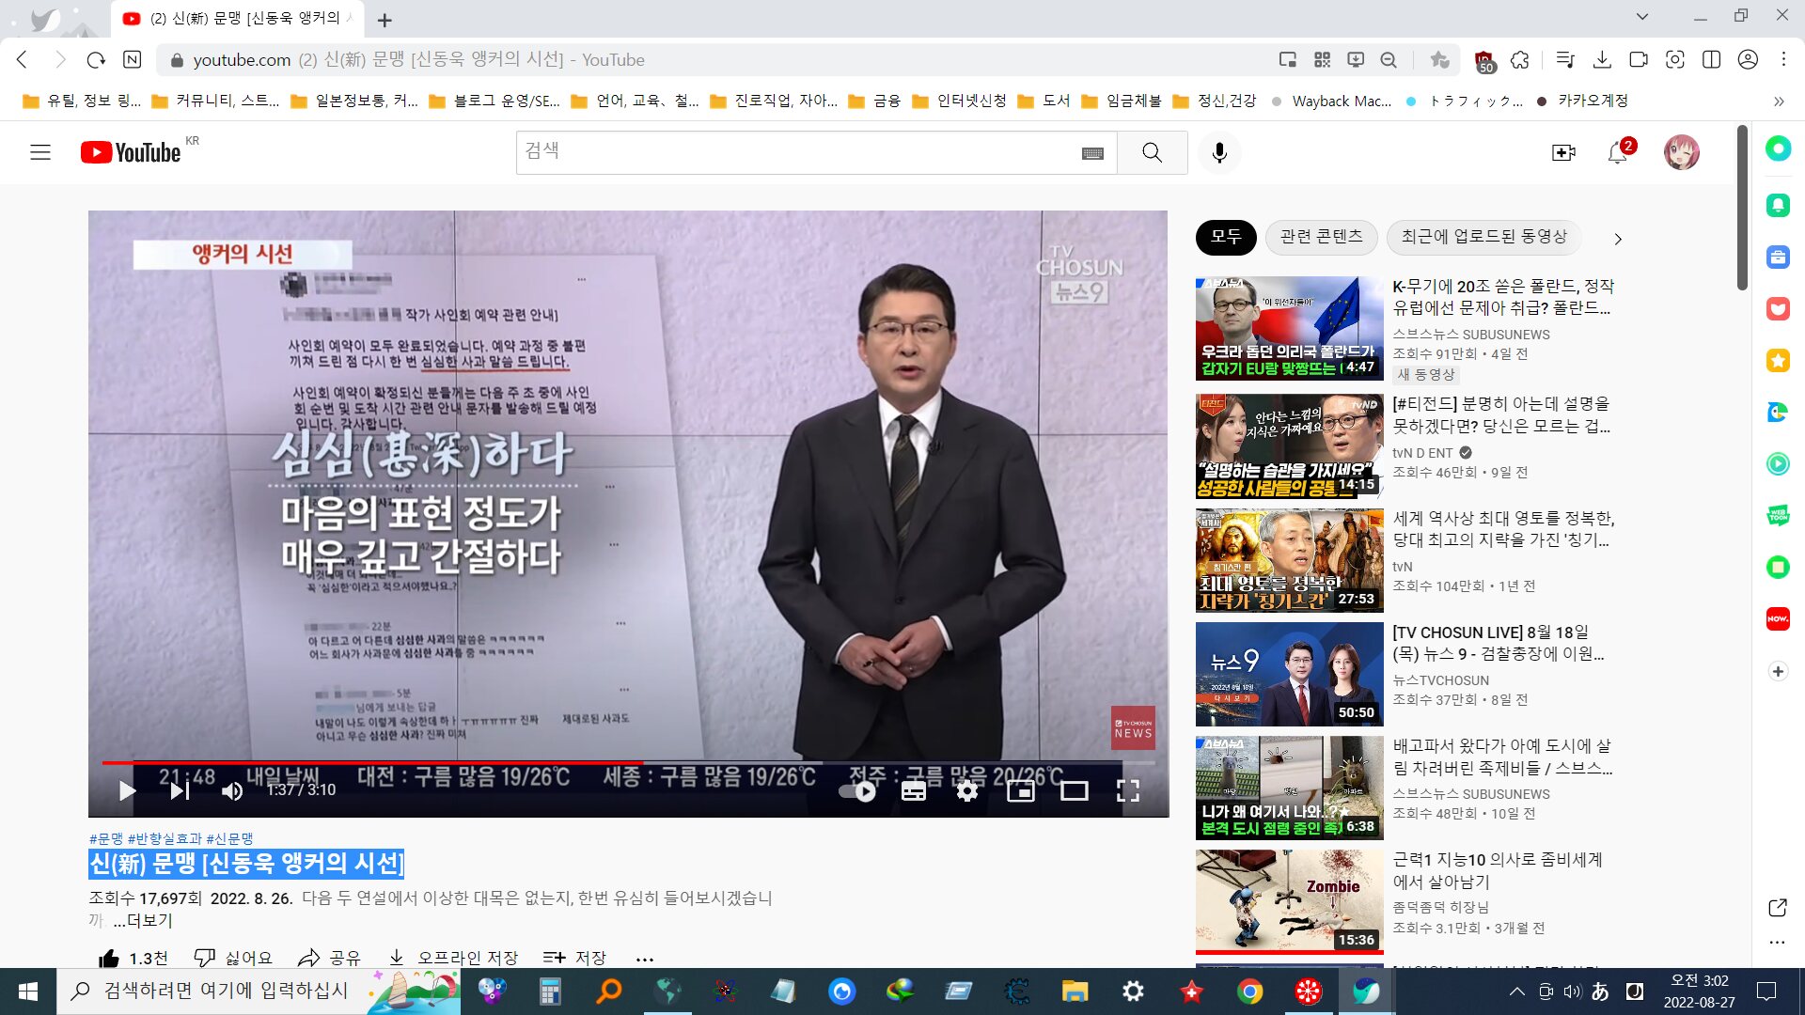Expand the filter chips with the arrow
This screenshot has width=1805, height=1015.
click(x=1617, y=239)
